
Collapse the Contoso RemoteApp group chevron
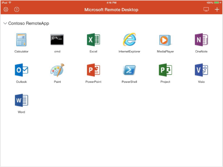[x=5, y=23]
